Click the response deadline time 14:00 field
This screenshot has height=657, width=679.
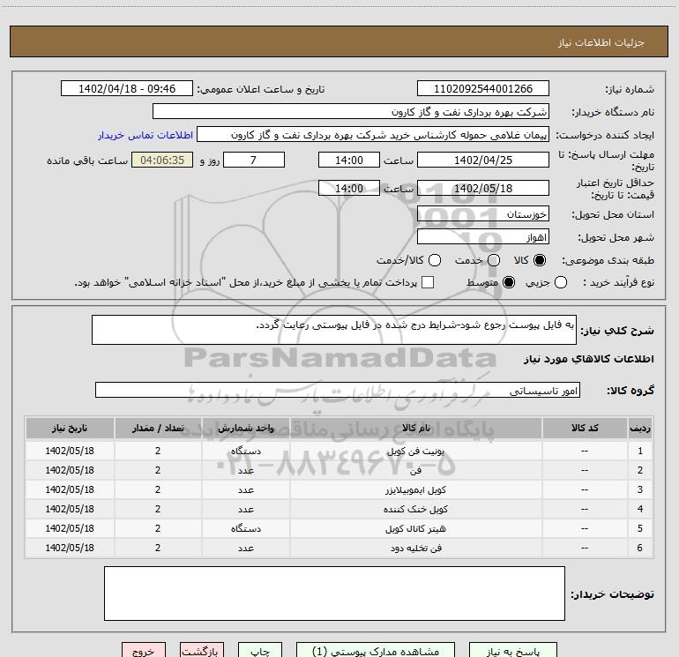tap(349, 160)
